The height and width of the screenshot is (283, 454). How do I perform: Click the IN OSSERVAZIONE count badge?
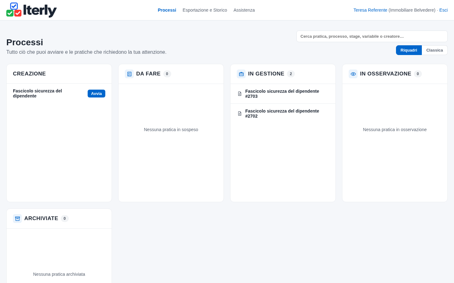(418, 74)
